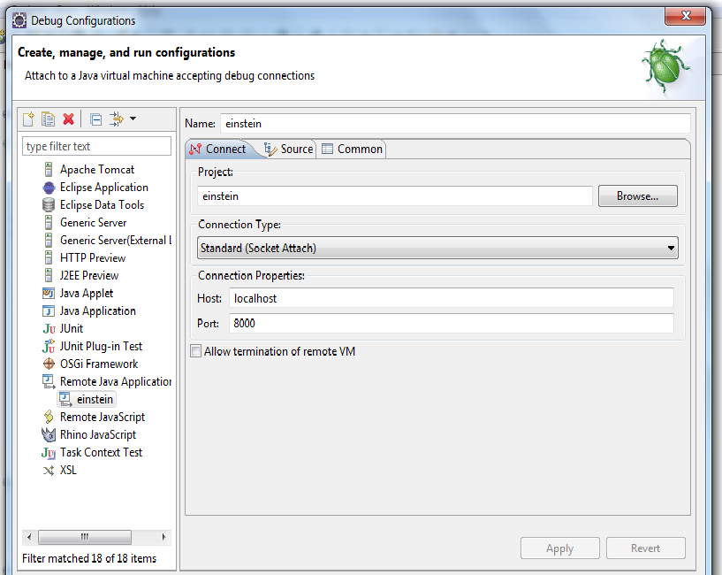Open the filter options dropdown arrow
Image resolution: width=722 pixels, height=575 pixels.
[x=133, y=119]
